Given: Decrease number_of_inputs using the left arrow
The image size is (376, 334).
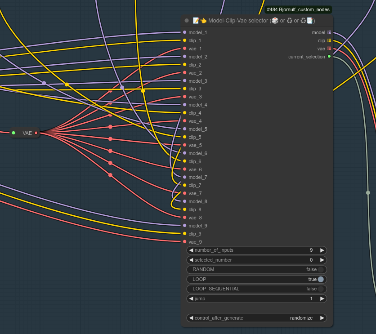Looking at the screenshot, I should pos(191,250).
